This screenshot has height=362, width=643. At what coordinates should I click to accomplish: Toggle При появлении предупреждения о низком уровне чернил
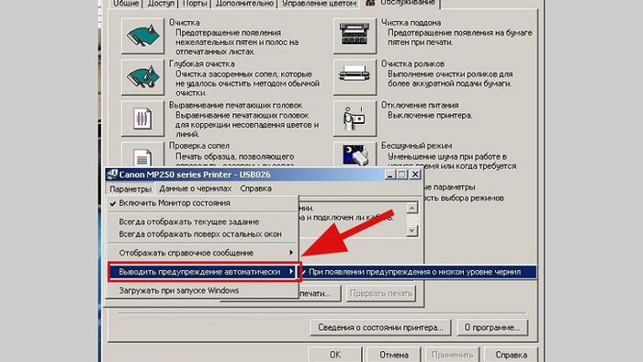coord(417,272)
